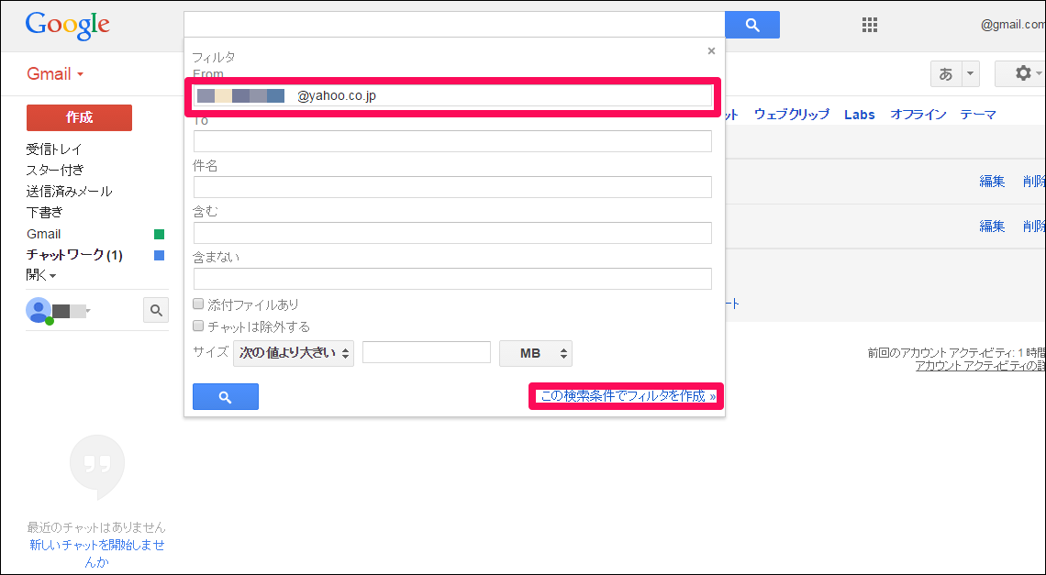Click the 作成 compose button
1046x575 pixels.
point(79,117)
